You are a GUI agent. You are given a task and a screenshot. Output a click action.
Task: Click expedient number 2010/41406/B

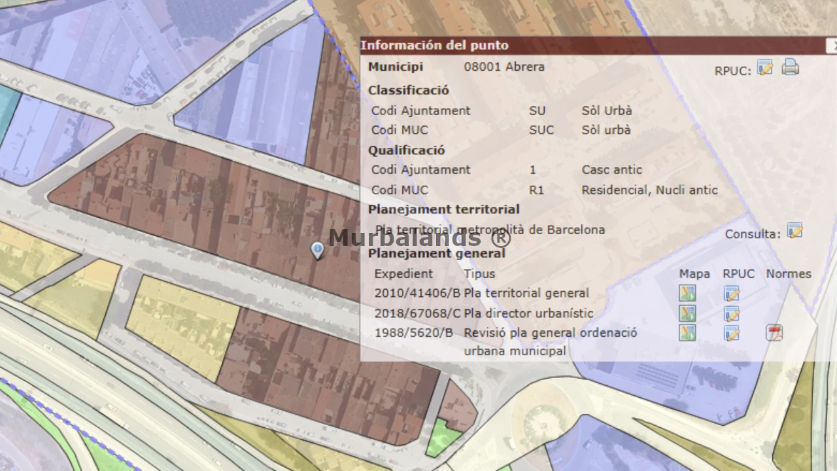417,293
